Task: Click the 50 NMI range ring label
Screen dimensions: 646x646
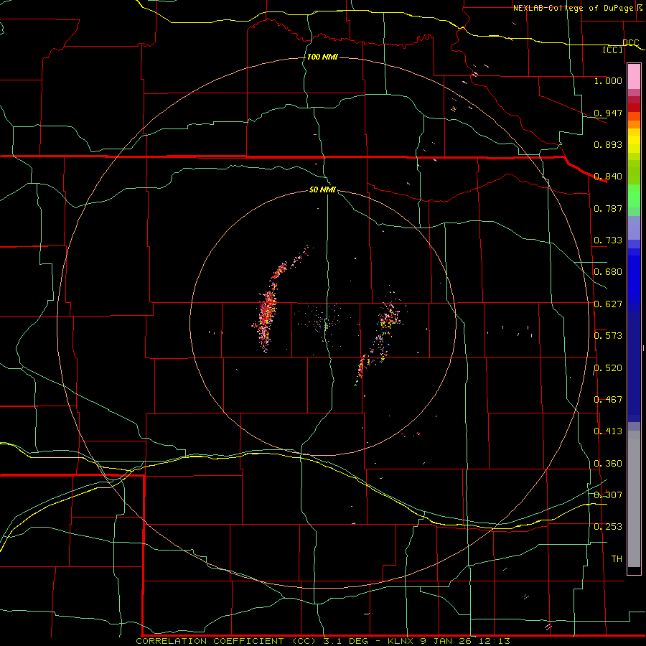Action: click(x=322, y=189)
